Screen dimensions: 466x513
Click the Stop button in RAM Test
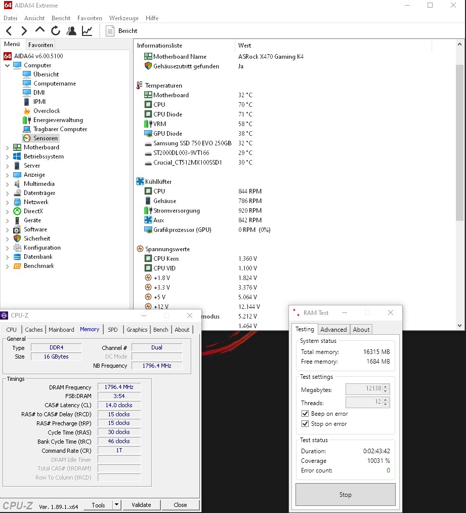pos(346,494)
